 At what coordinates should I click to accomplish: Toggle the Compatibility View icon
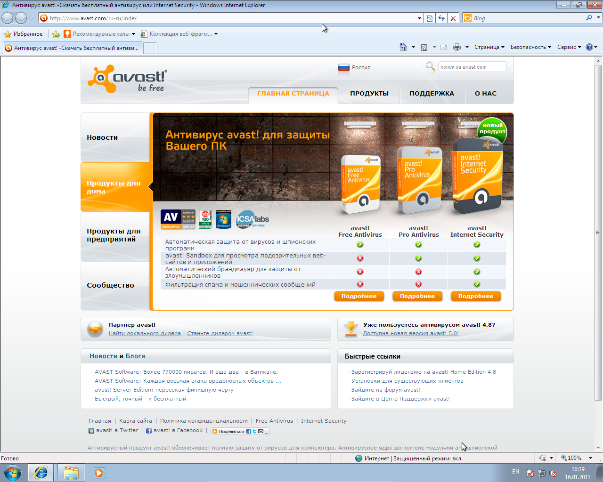click(x=430, y=18)
